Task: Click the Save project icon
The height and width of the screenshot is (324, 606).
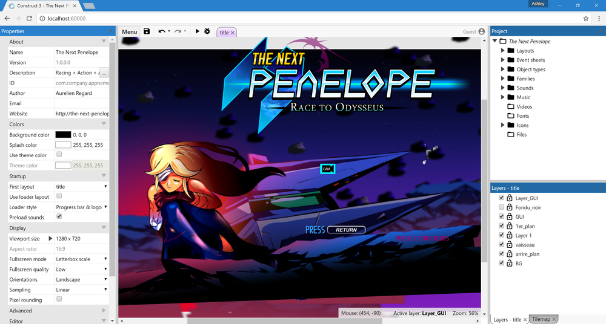Action: point(147,31)
